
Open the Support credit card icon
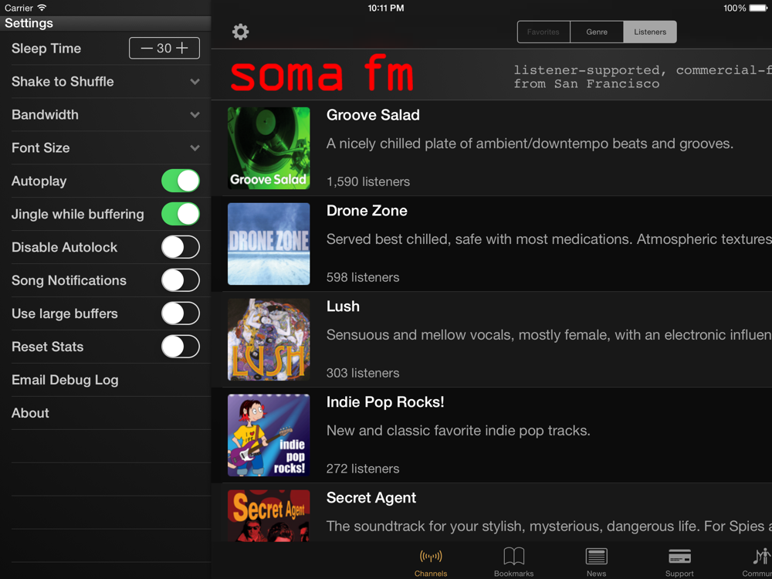679,557
